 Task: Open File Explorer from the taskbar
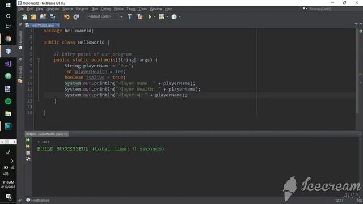pyautogui.click(x=8, y=113)
